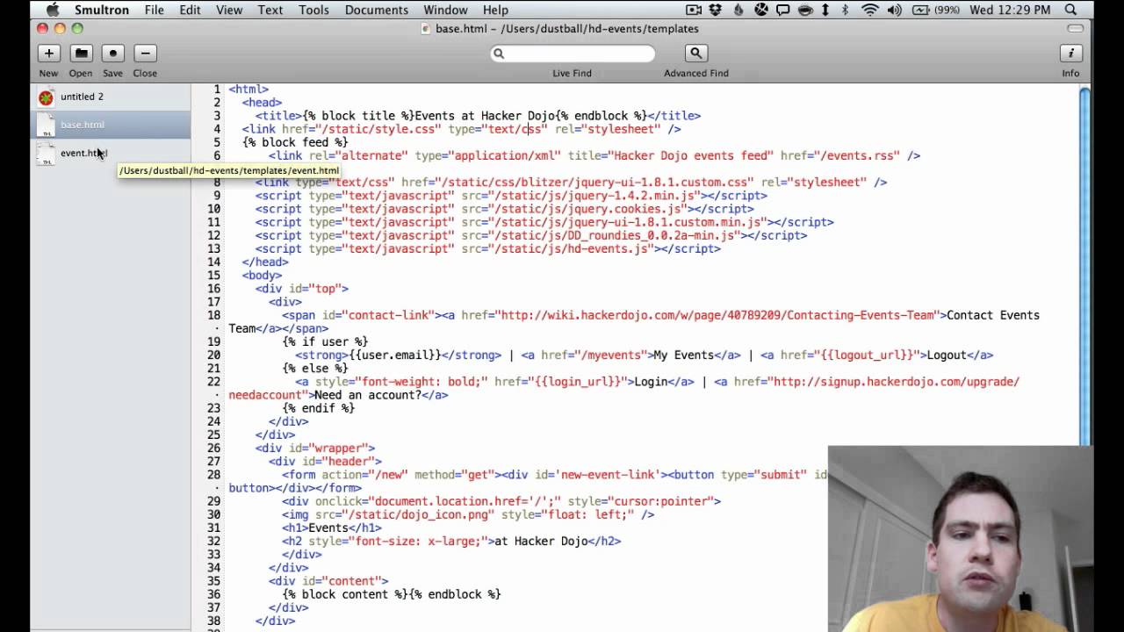Open the File menu
This screenshot has height=632, width=1124.
click(155, 10)
